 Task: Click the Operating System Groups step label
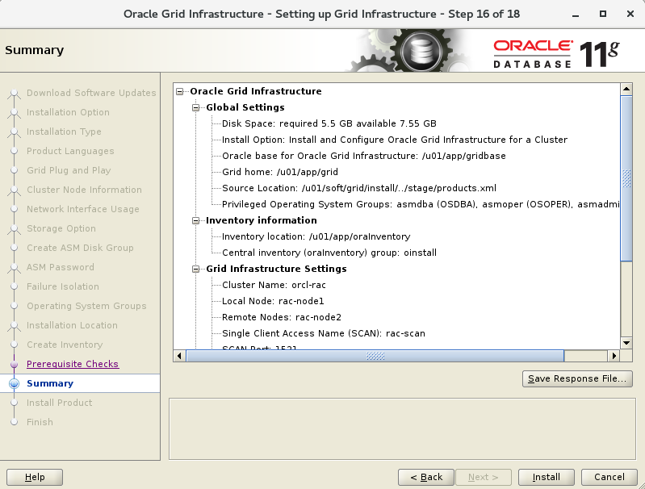pos(86,306)
